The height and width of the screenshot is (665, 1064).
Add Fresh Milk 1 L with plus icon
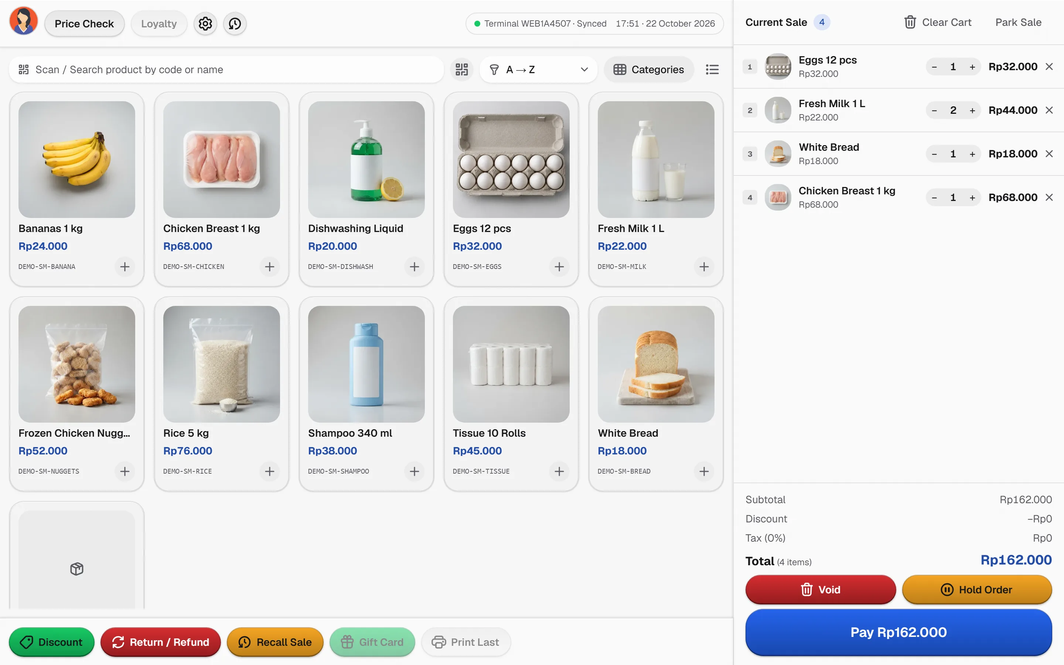[x=704, y=266]
